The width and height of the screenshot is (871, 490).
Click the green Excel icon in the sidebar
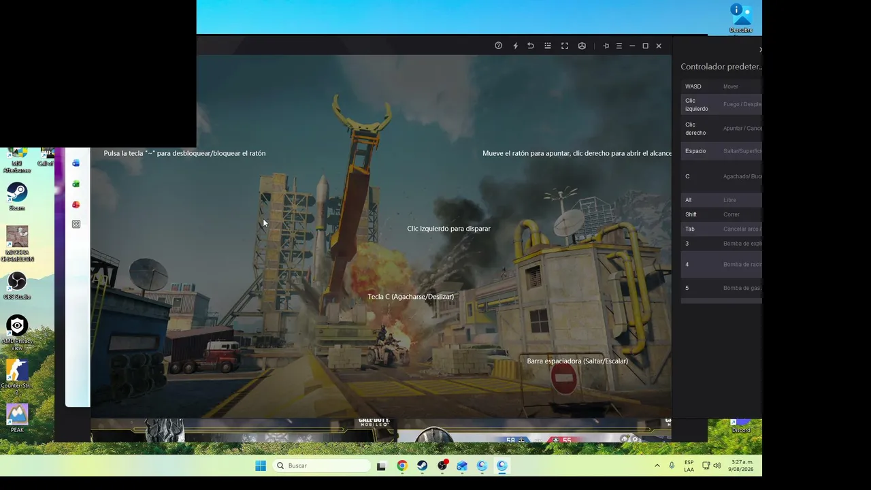[x=76, y=184]
